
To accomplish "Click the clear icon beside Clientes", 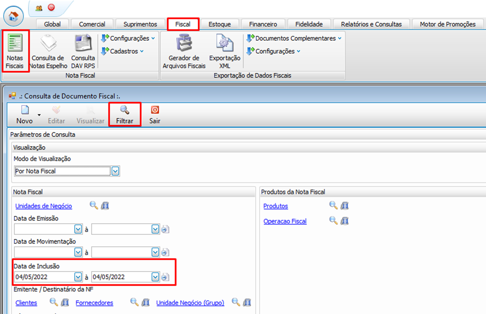I will pos(65,302).
